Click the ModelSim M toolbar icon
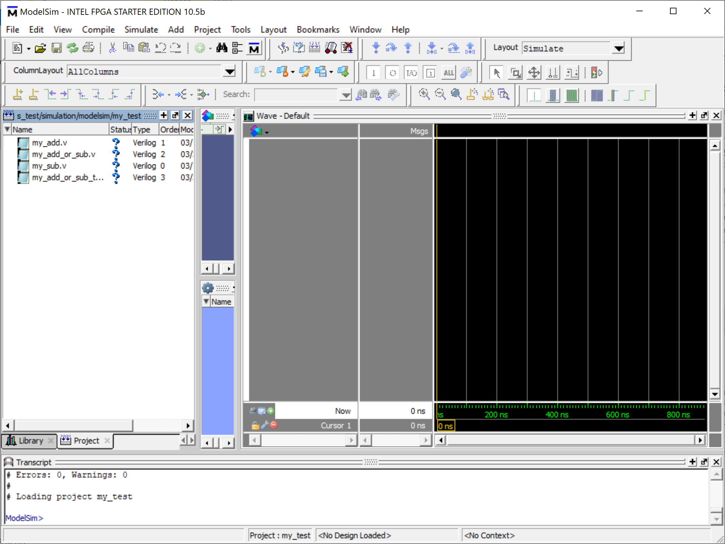This screenshot has height=544, width=725. [254, 49]
